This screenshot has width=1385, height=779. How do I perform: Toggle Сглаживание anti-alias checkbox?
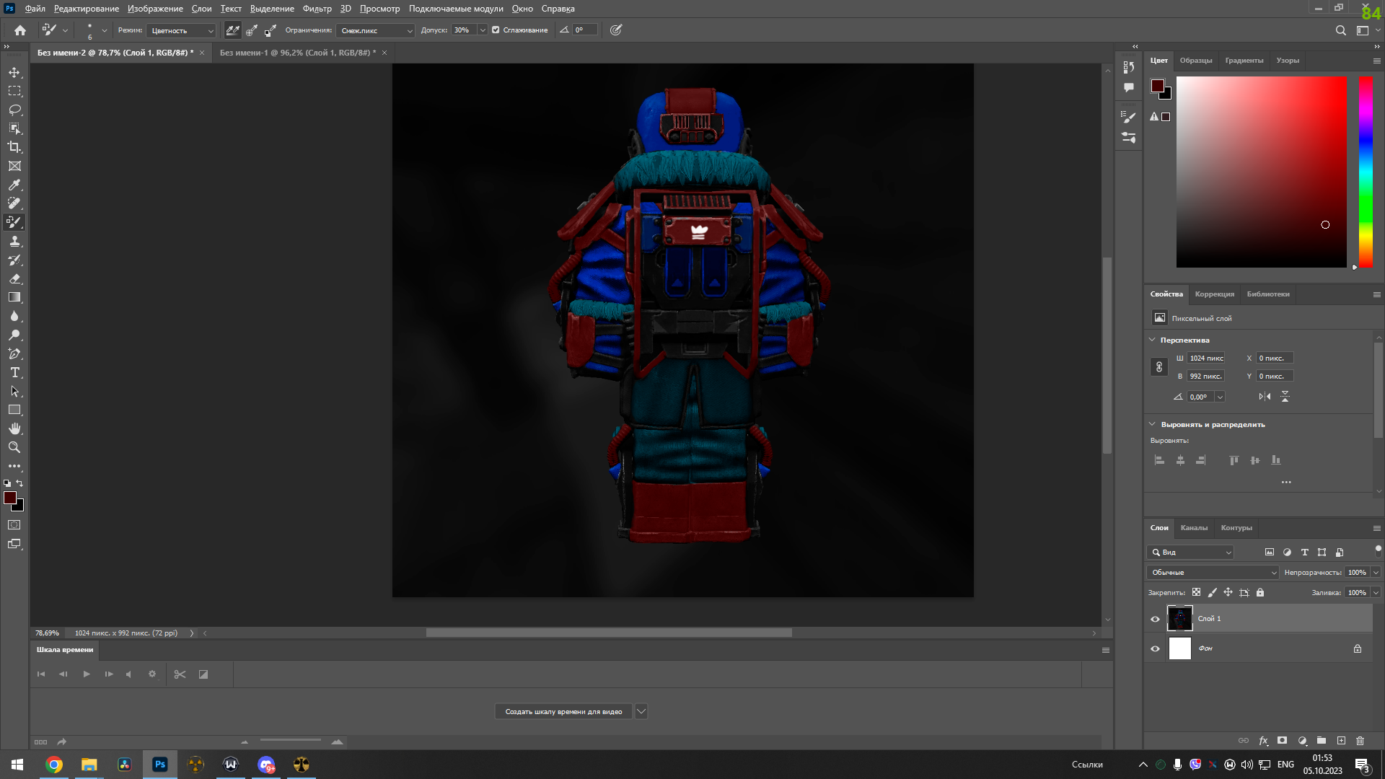tap(496, 30)
